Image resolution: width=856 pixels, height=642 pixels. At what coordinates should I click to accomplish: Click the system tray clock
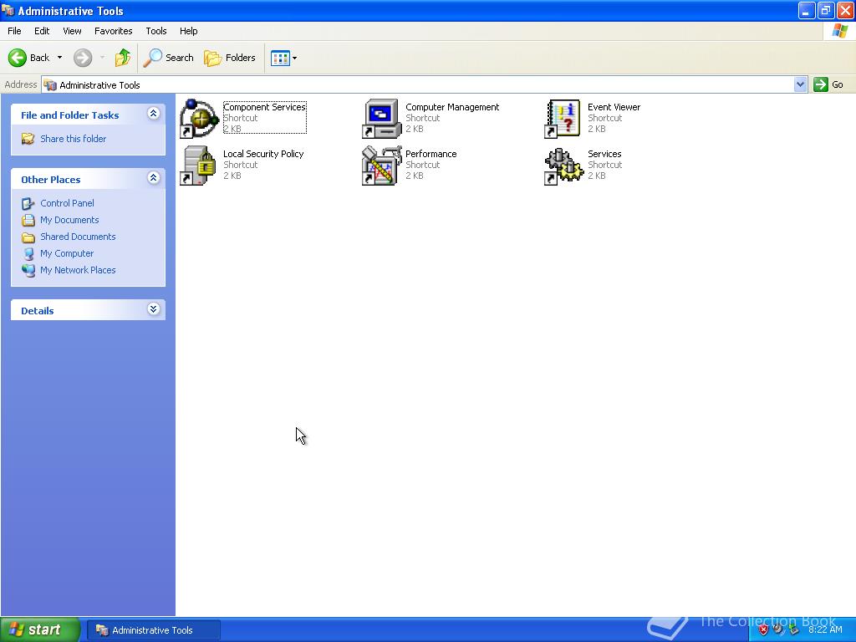coord(825,630)
